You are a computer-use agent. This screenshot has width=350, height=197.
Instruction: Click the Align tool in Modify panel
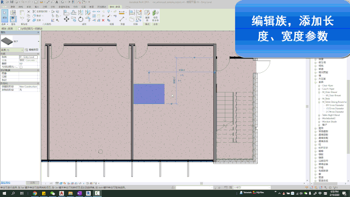coord(66,13)
